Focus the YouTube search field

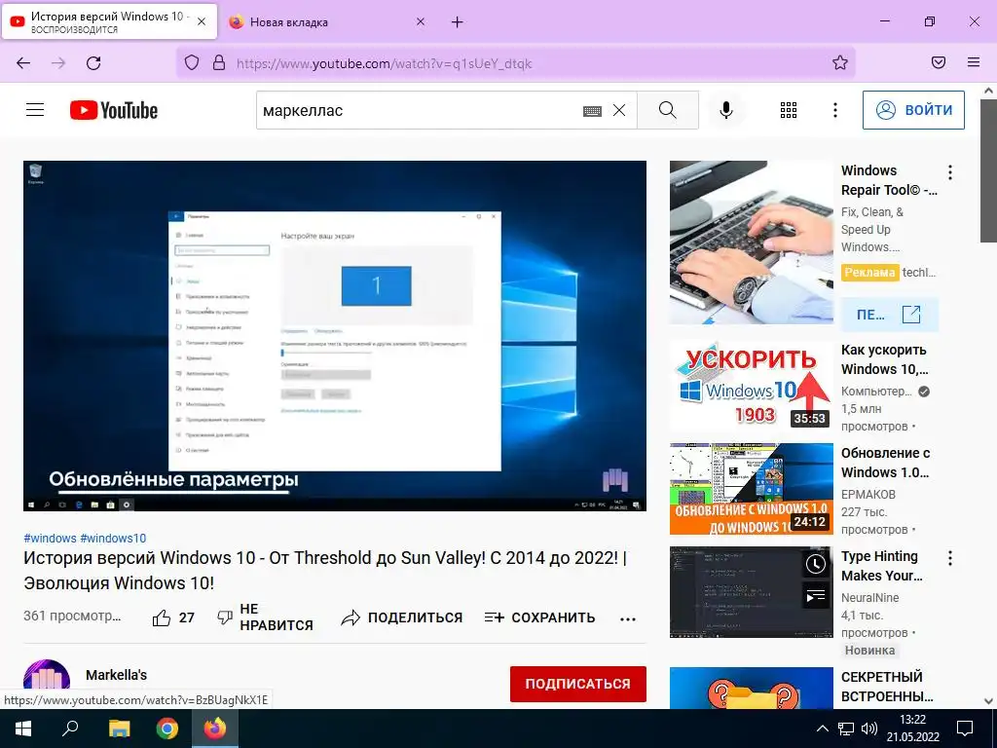(x=420, y=110)
